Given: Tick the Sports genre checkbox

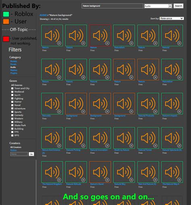Looking at the screenshot, I should [x=12, y=112].
